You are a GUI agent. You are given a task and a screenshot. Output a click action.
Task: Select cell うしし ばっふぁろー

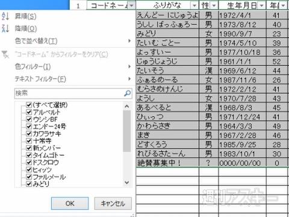(x=167, y=25)
